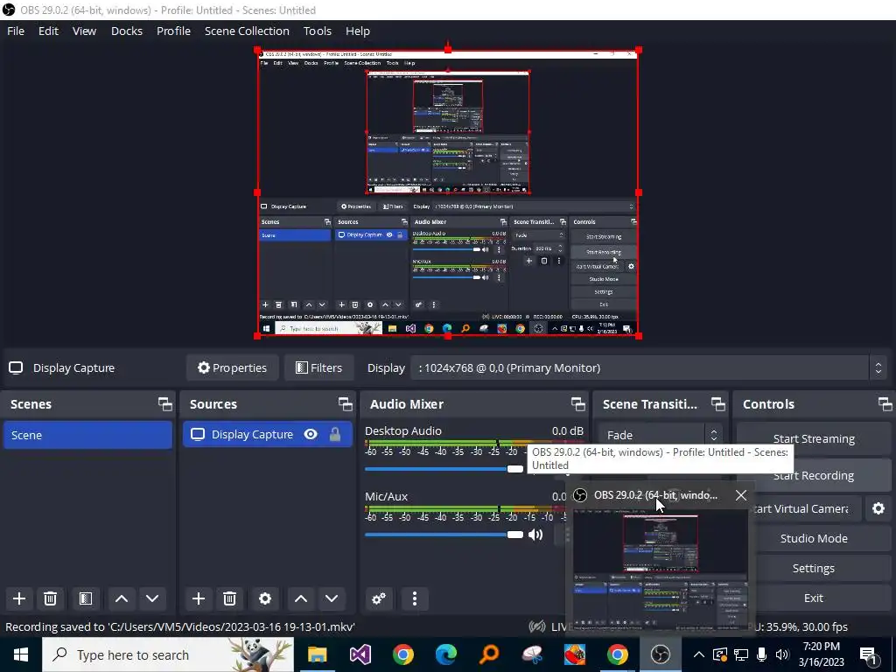This screenshot has width=896, height=672.
Task: Undock the Controls panel
Action: (x=885, y=404)
